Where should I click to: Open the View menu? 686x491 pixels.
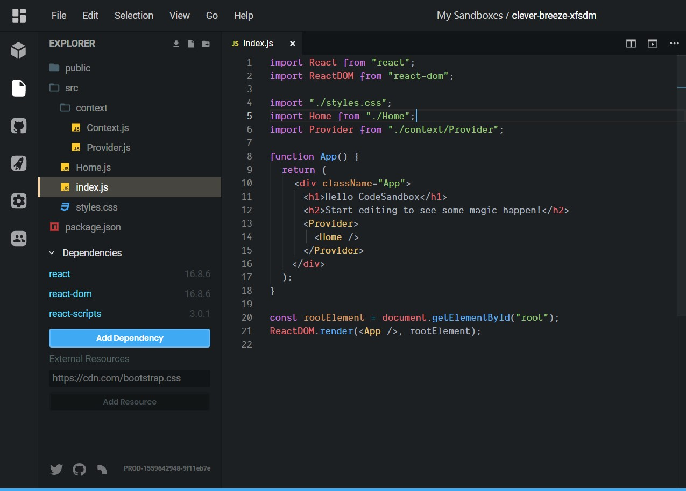tap(180, 16)
